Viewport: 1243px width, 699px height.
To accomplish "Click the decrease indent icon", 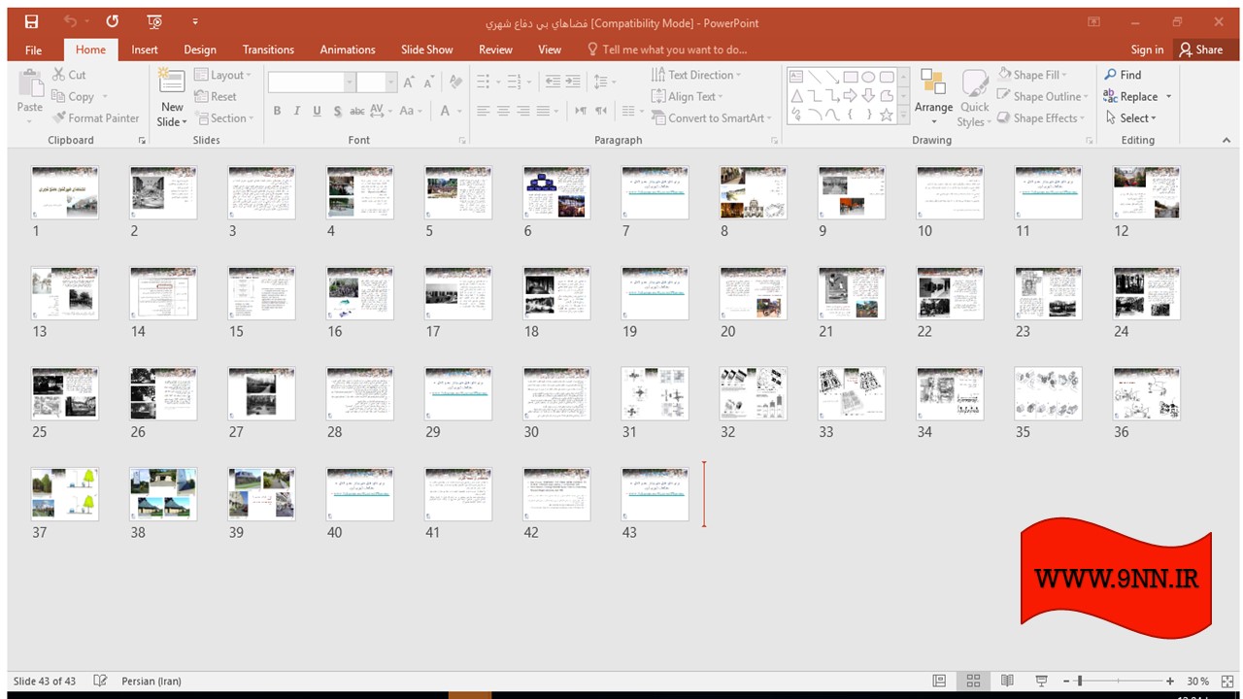I will pyautogui.click(x=553, y=82).
